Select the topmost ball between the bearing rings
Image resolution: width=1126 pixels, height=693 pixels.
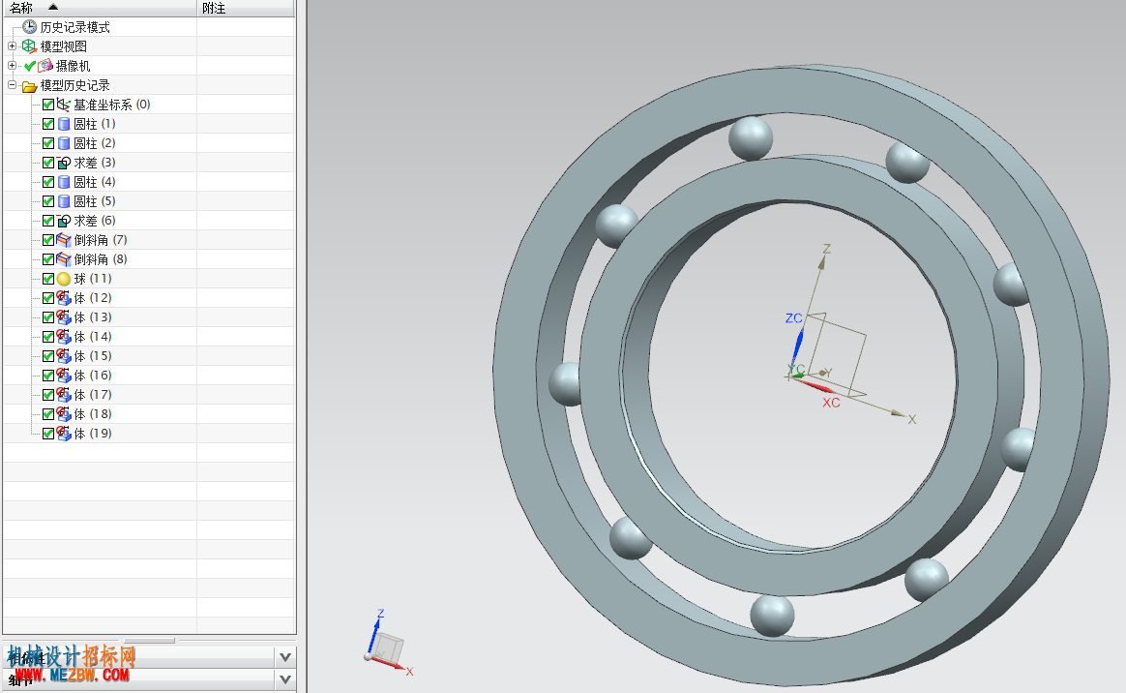[x=751, y=137]
